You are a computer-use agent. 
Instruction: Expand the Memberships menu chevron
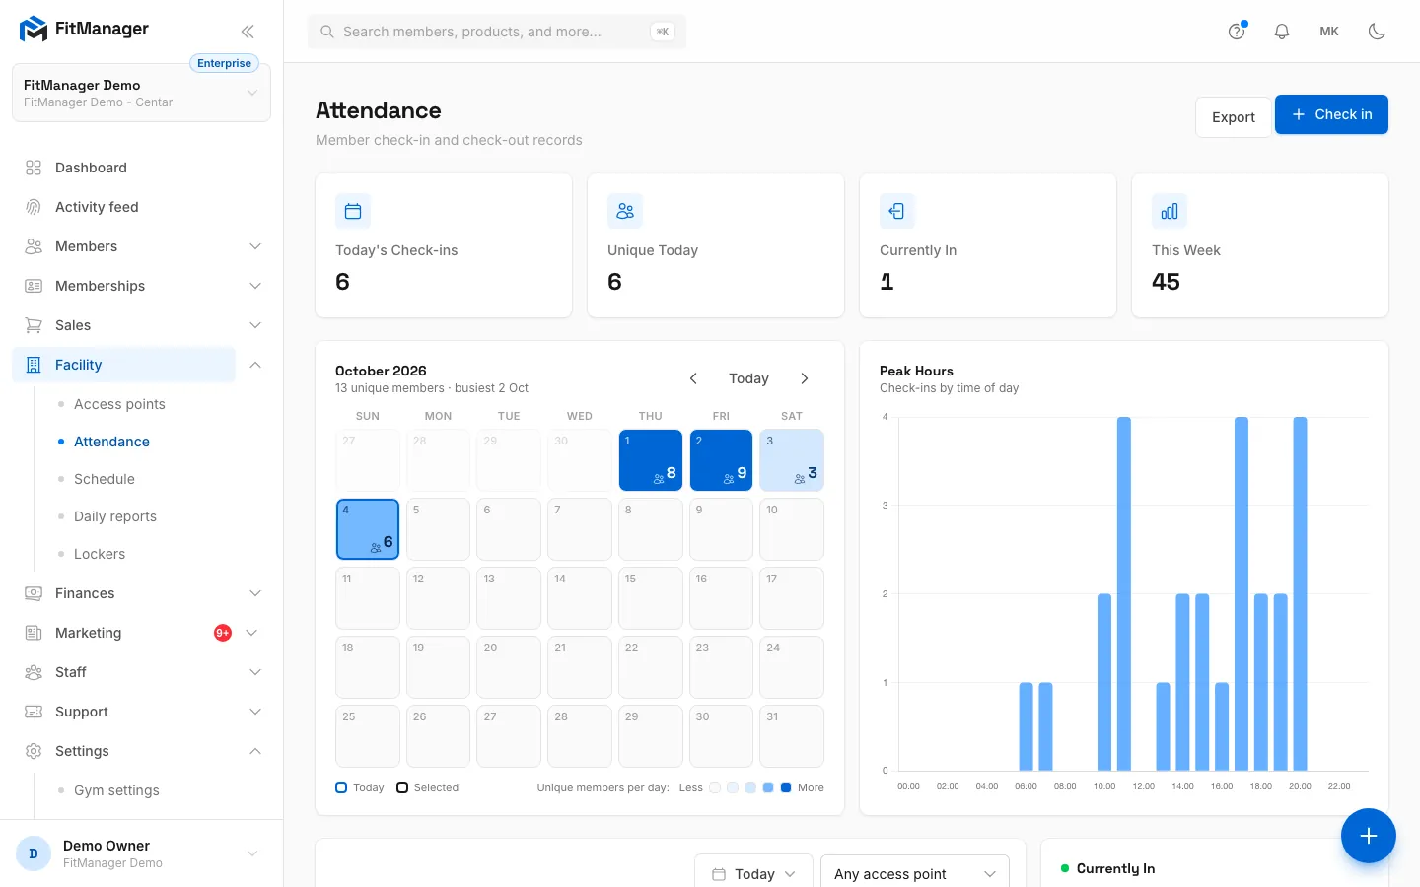[x=255, y=286]
